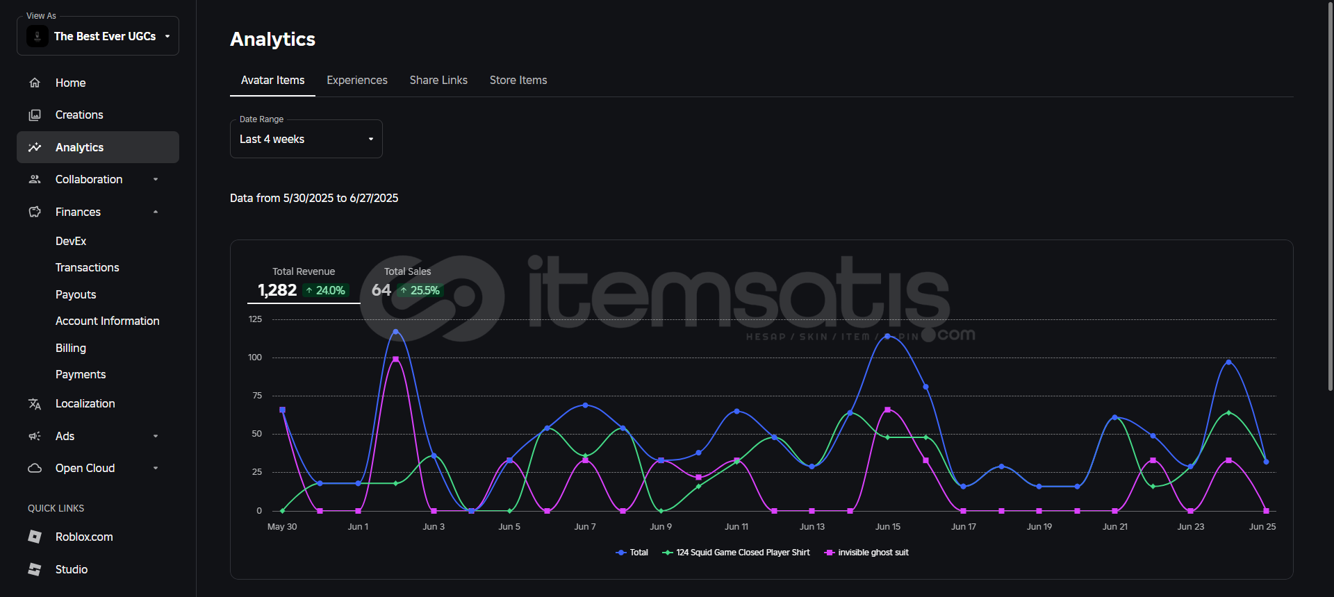Open Studio quick link
The image size is (1334, 597).
(98, 569)
